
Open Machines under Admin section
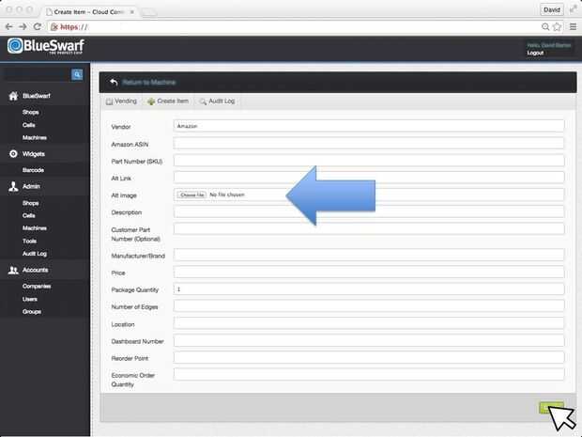coord(35,228)
